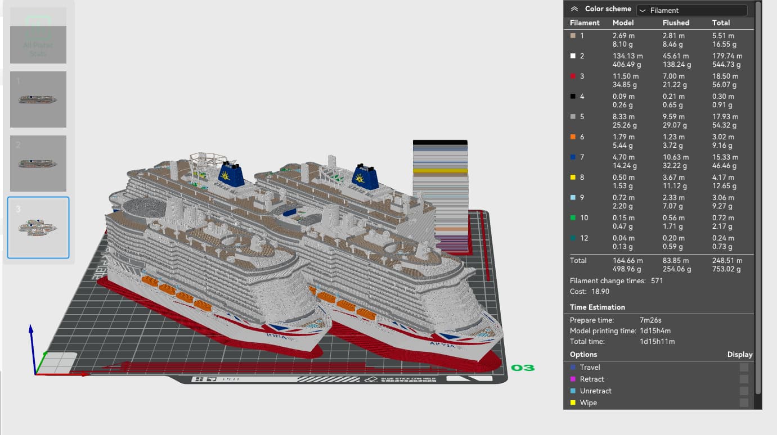Click the Total column header
Viewport: 777px width, 435px height.
coord(721,22)
